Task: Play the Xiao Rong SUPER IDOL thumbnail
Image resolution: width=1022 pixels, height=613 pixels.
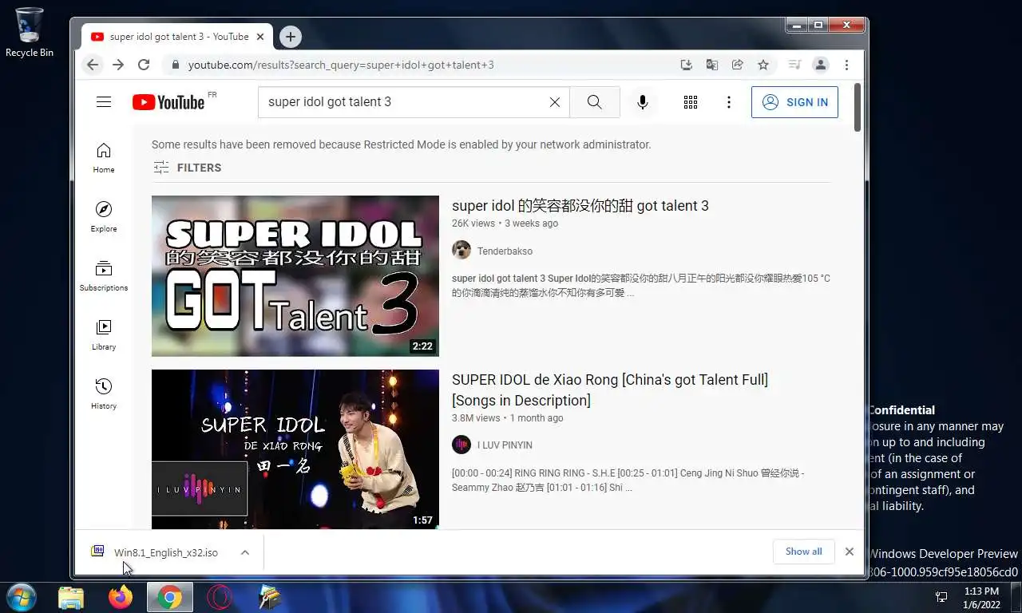Action: [x=295, y=449]
